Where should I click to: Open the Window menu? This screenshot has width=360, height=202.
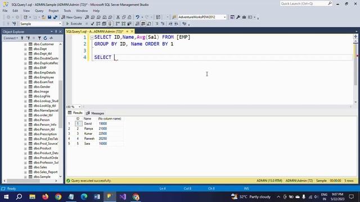82,11
